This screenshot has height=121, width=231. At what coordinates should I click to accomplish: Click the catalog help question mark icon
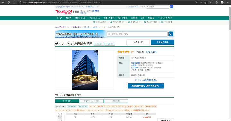pos(96,34)
